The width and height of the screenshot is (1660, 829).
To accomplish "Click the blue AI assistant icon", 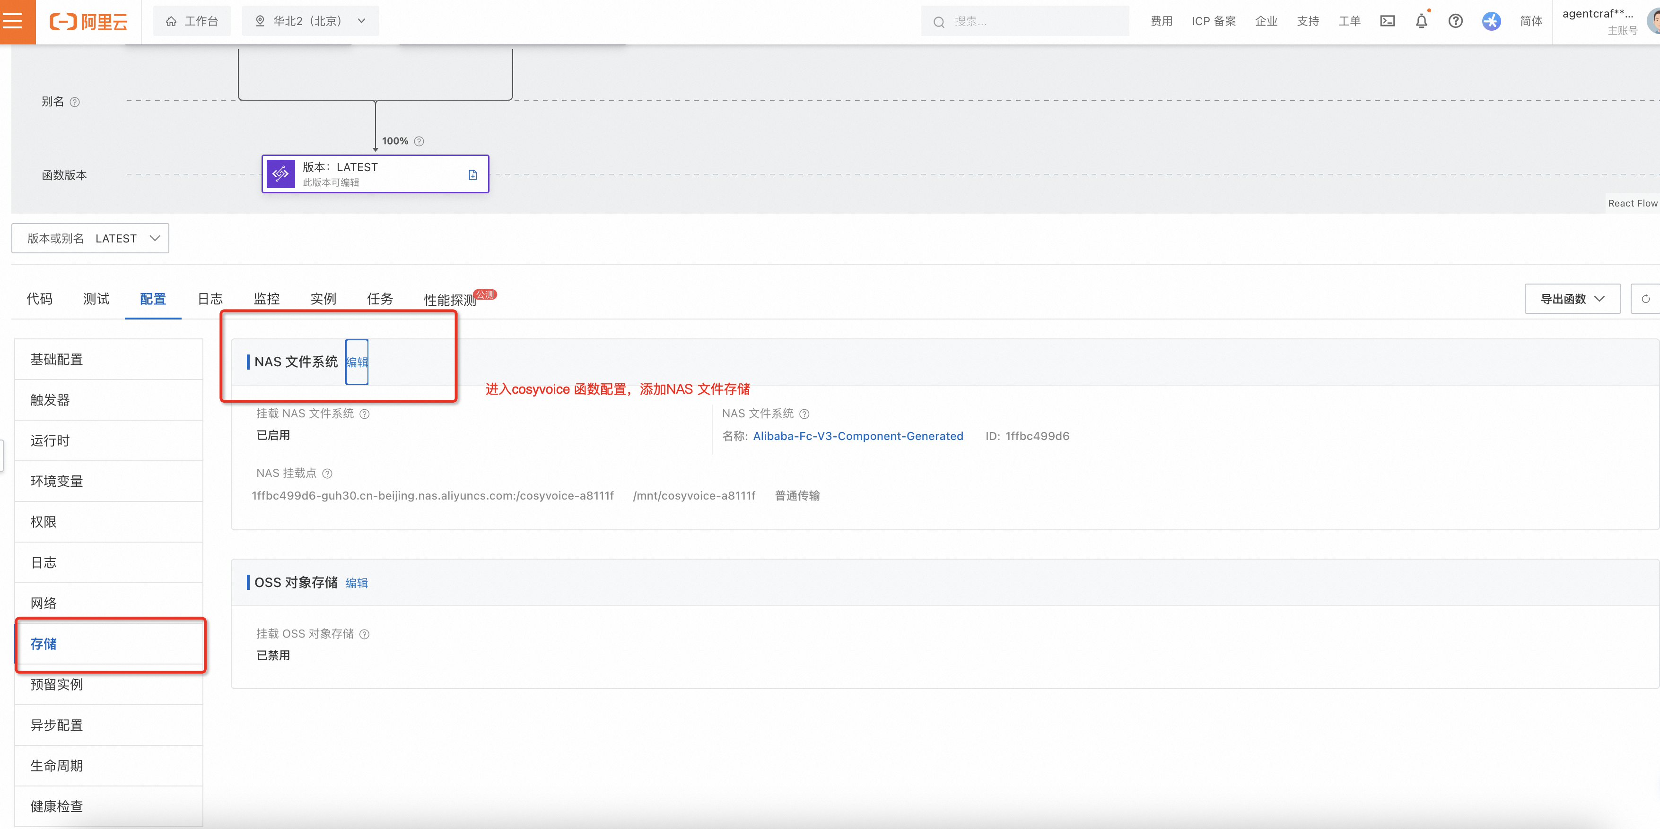I will (1491, 21).
